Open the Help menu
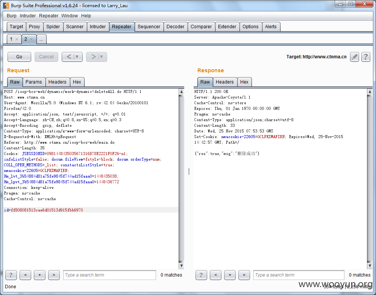Screen dimensions: 376x295 coord(86,15)
